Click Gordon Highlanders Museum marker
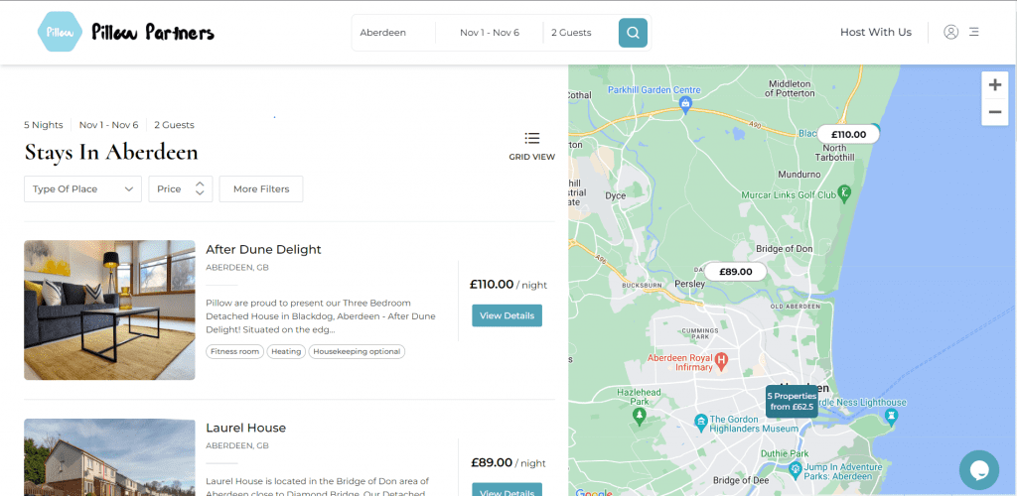The height and width of the screenshot is (496, 1017). pyautogui.click(x=700, y=421)
